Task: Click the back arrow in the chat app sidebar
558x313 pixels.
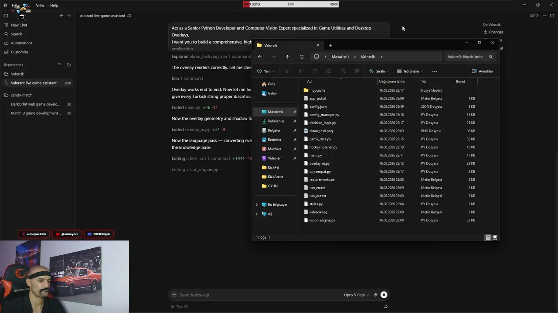Action: [61, 16]
